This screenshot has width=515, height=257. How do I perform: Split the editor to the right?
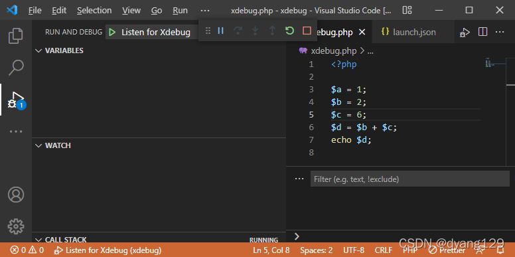tap(482, 32)
